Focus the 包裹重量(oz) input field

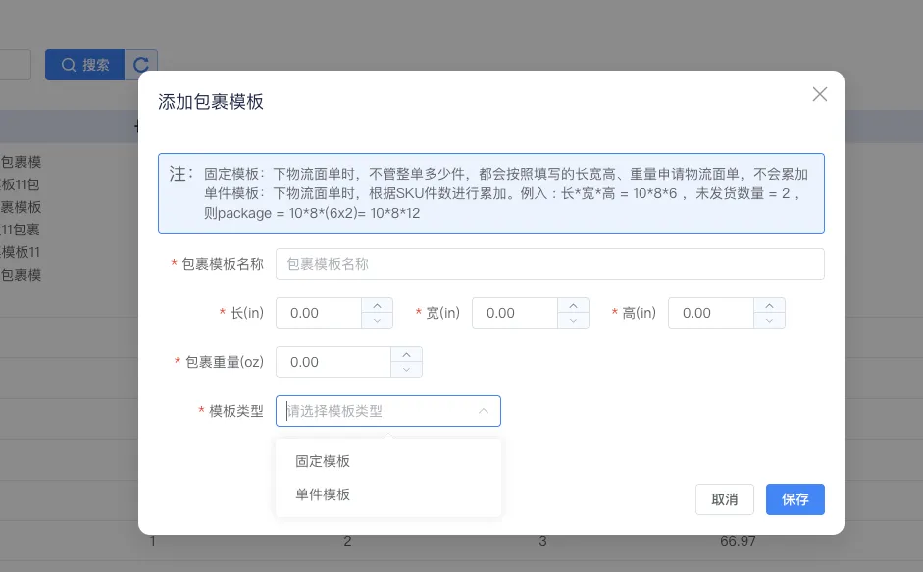(333, 362)
